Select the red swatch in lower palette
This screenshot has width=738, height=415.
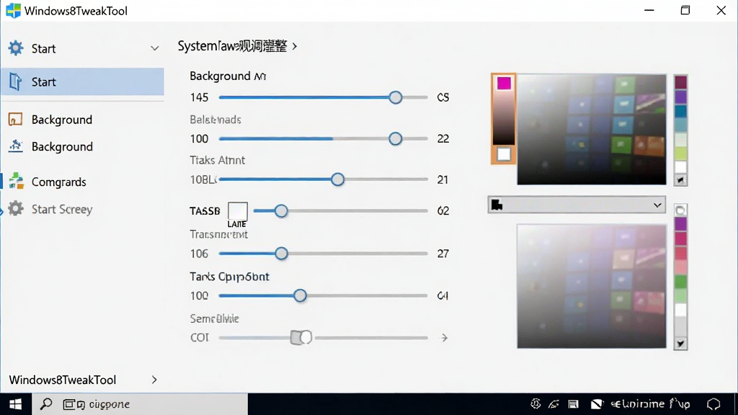[x=680, y=253]
